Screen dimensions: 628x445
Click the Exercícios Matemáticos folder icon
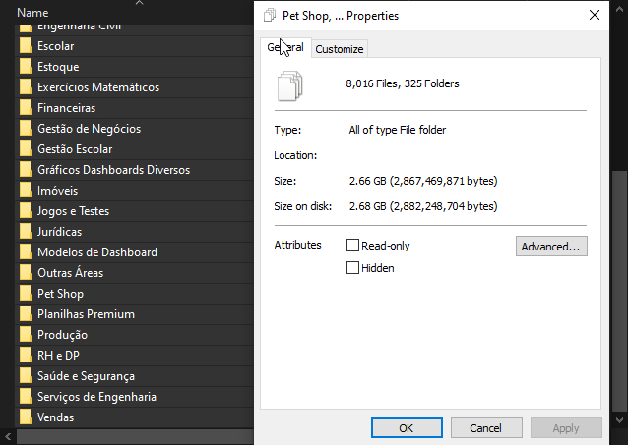26,87
